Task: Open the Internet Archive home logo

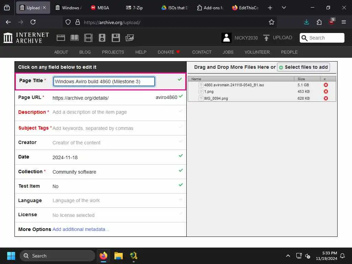Action: (26, 38)
